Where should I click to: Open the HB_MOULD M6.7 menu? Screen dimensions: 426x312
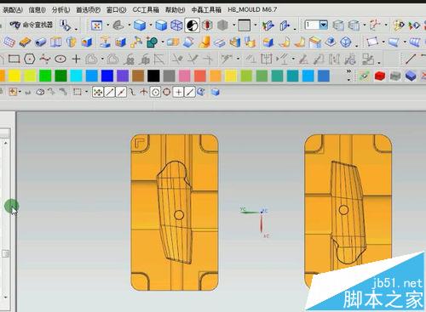click(252, 9)
